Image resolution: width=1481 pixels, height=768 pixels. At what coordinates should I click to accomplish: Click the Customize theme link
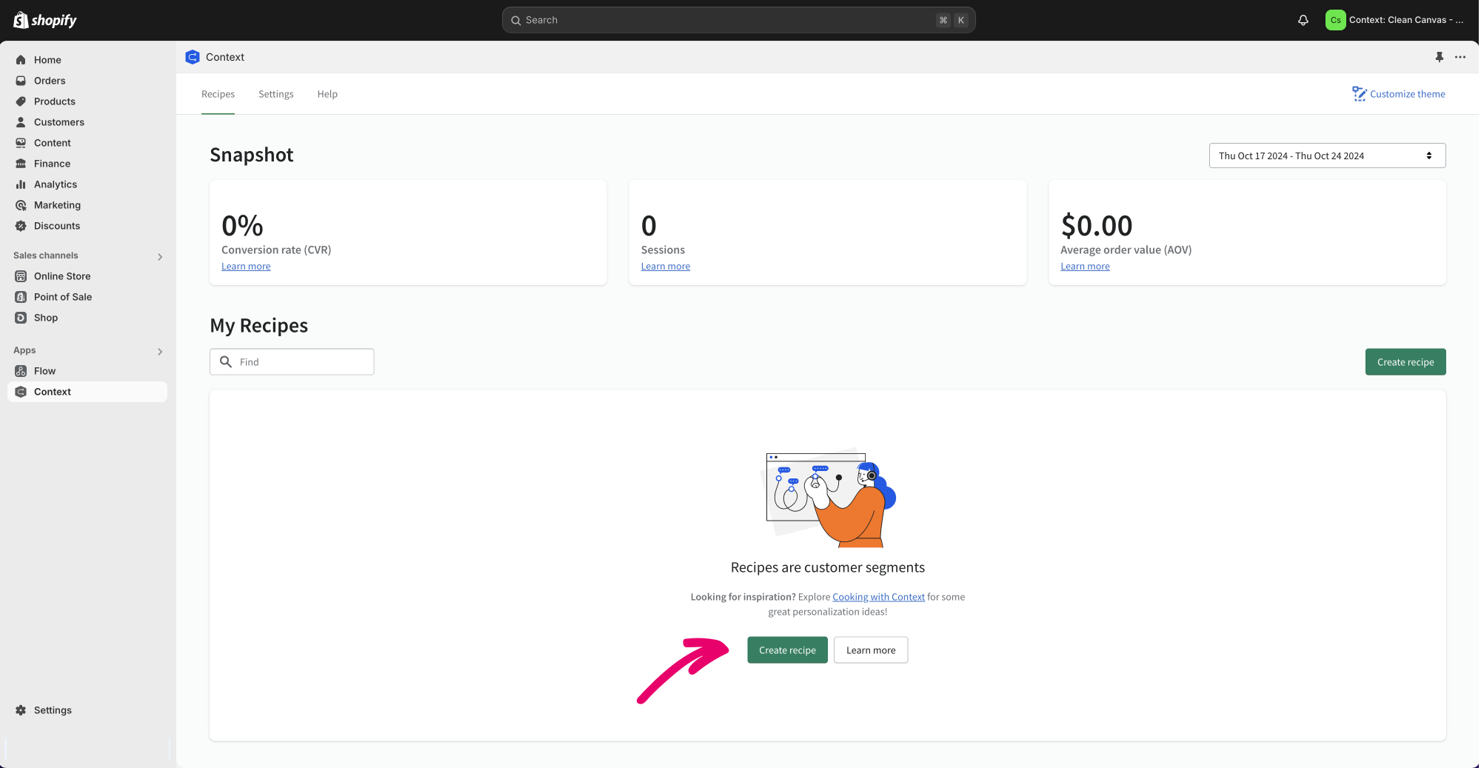click(1398, 94)
